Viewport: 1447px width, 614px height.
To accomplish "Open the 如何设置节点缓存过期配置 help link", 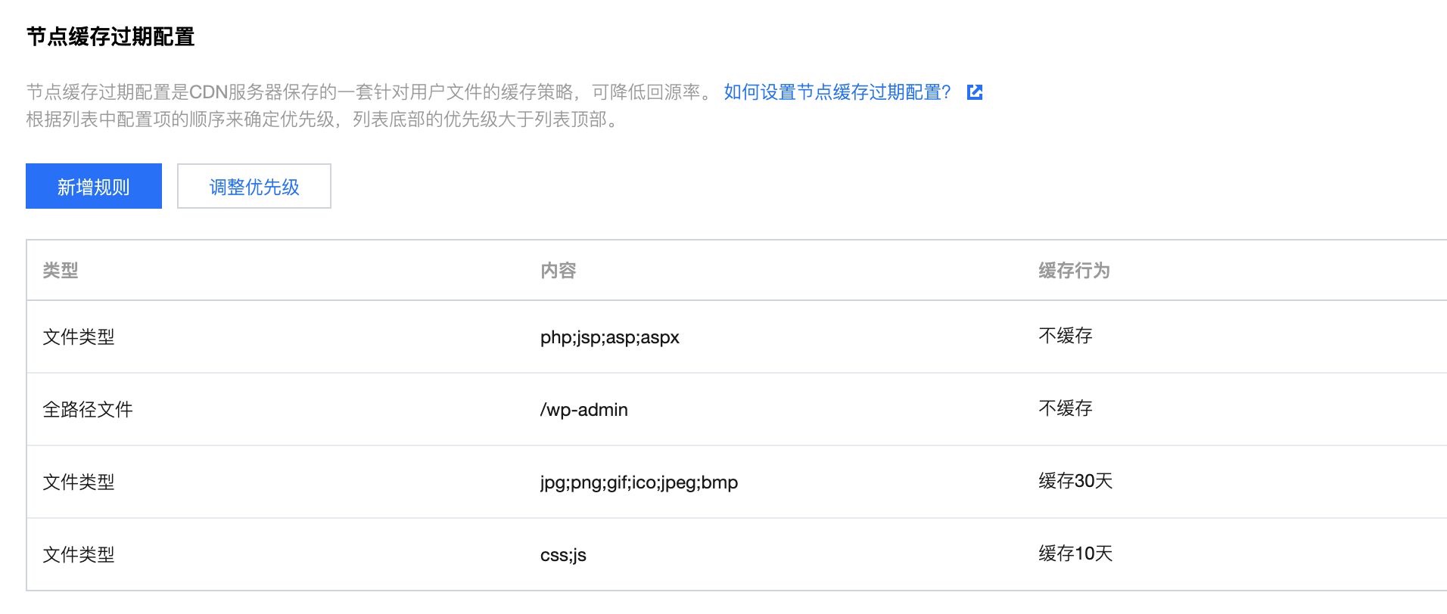I will [837, 92].
